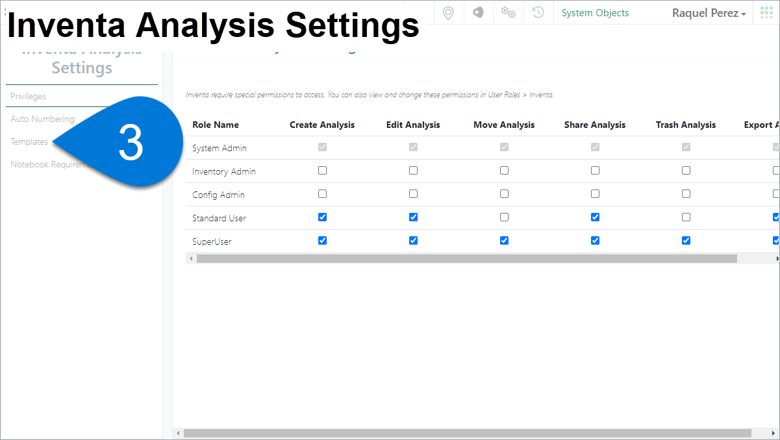Enable Share Analysis for Inventory Admin

tap(595, 171)
